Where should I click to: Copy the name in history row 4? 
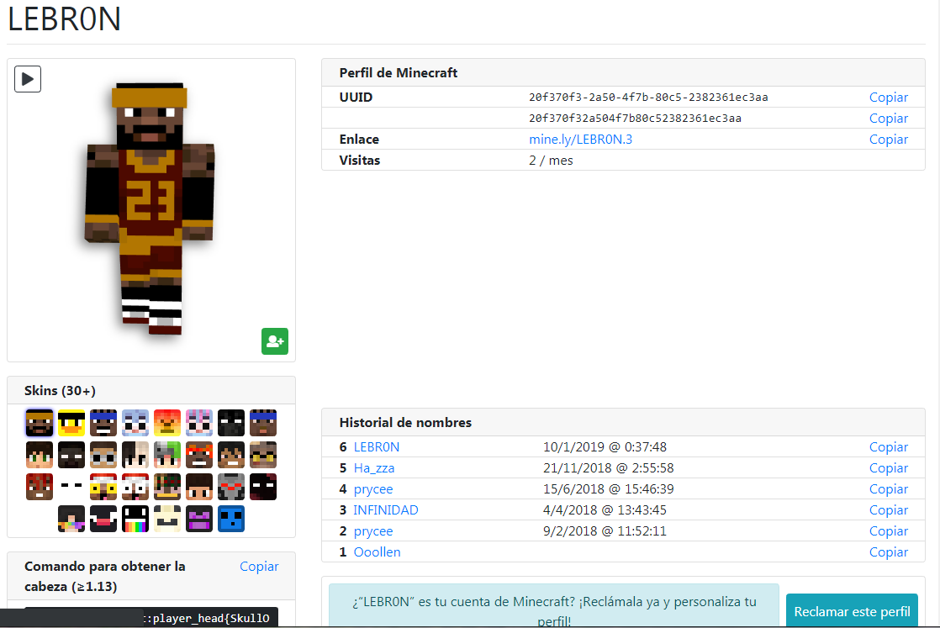(889, 489)
